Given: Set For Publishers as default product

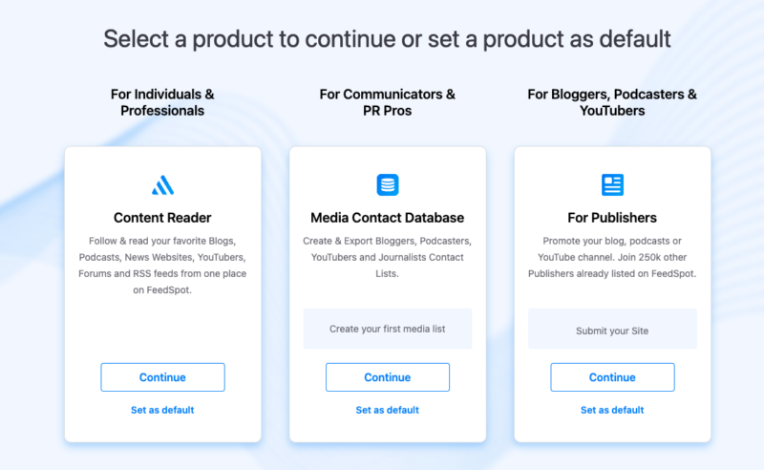Looking at the screenshot, I should click(x=612, y=410).
